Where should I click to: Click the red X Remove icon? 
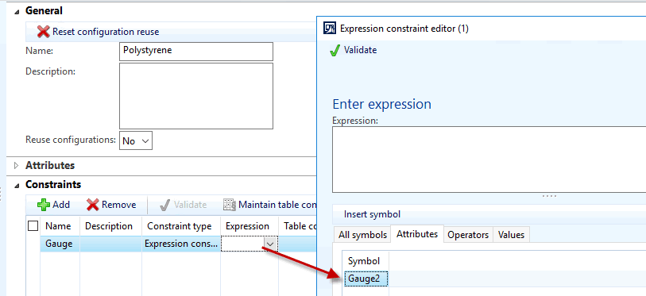coord(93,205)
